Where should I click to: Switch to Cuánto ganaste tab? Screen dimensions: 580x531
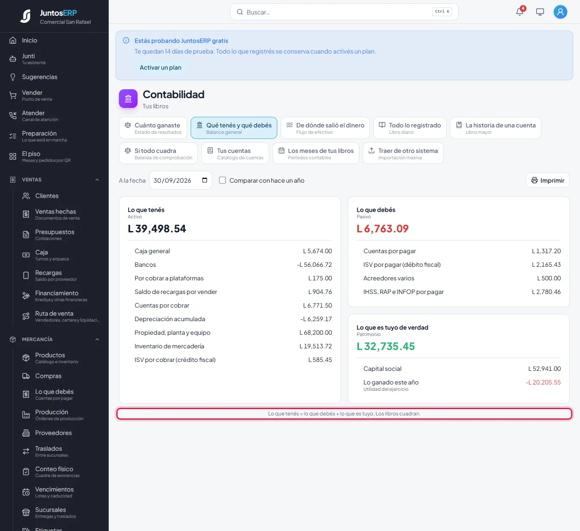[153, 128]
